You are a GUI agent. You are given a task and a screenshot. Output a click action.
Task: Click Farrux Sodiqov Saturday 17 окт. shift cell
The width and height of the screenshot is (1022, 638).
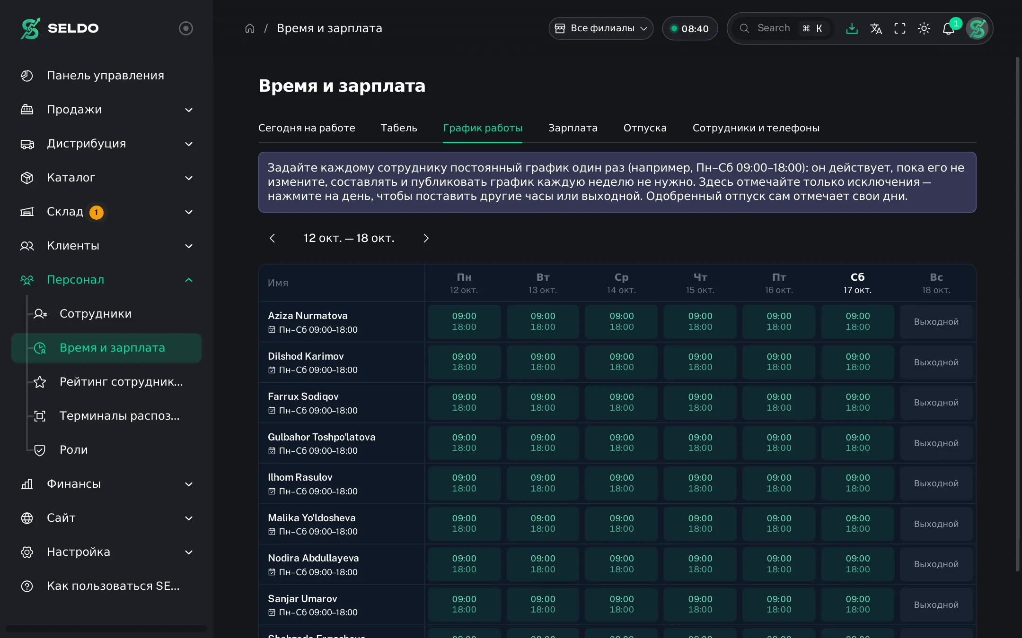point(857,402)
